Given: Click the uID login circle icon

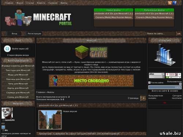Looking at the screenshot, I should click(7, 49).
